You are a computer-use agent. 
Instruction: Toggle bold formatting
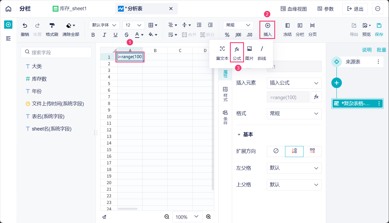(93, 35)
